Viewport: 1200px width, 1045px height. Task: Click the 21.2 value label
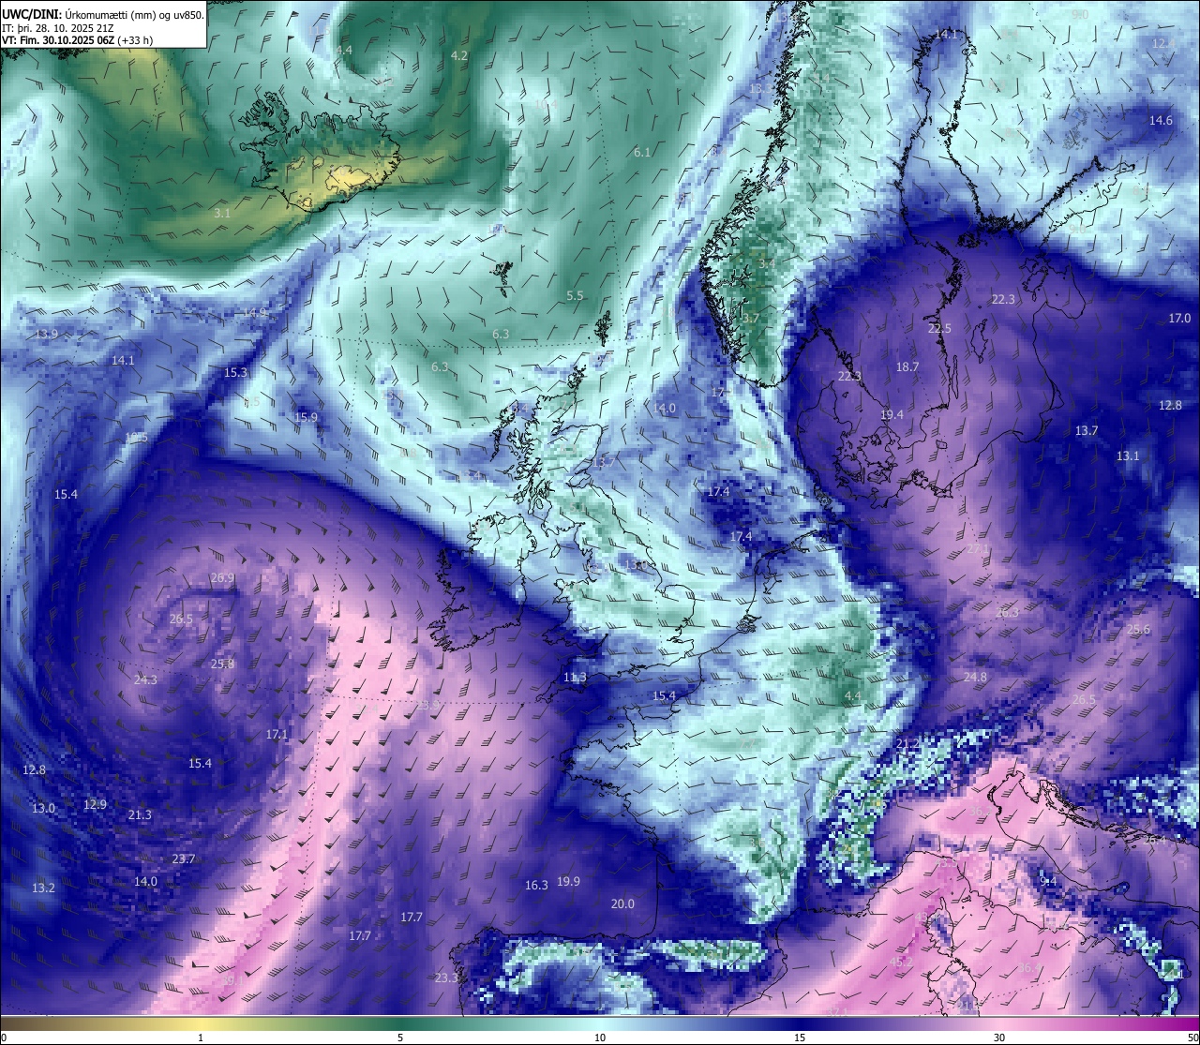pyautogui.click(x=907, y=743)
